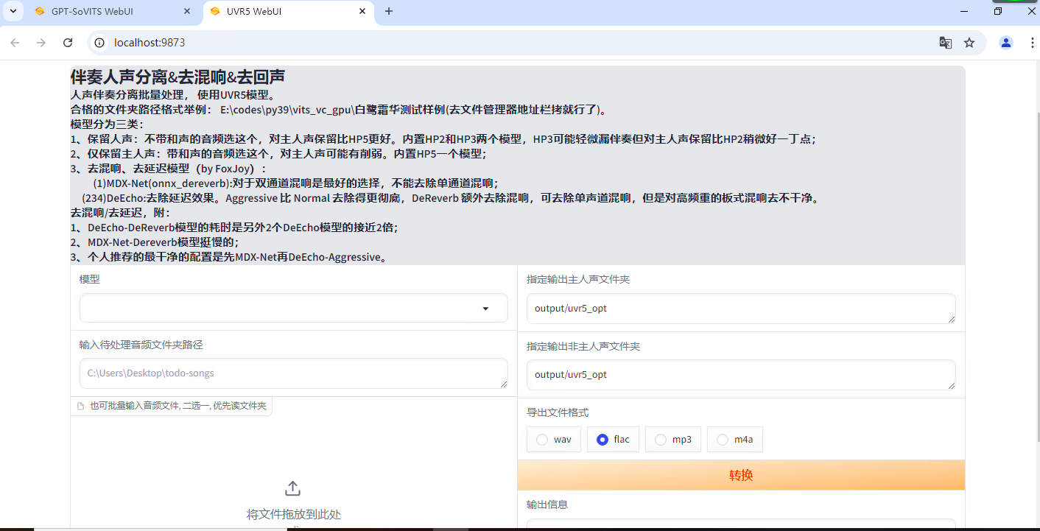
Task: Open a new tab with the plus icon
Action: tap(389, 11)
